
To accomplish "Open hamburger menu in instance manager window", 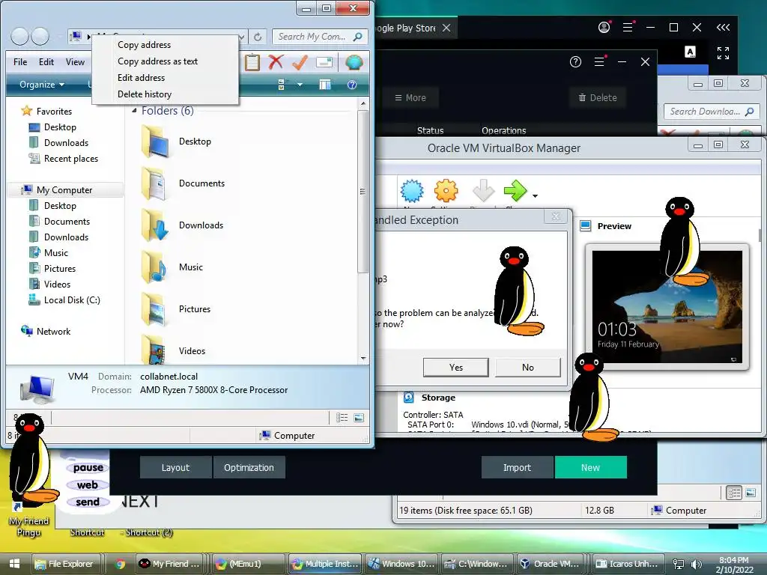I will (599, 61).
